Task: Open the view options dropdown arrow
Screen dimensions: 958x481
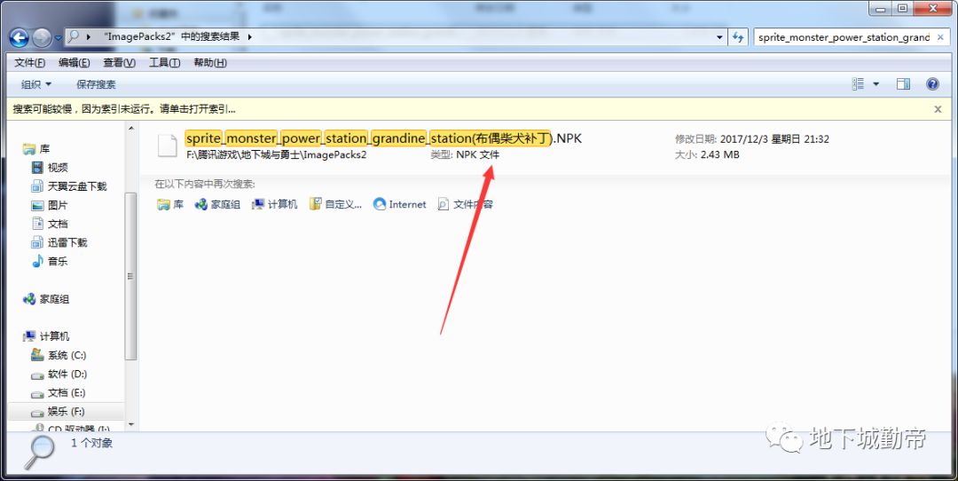Action: pyautogui.click(x=876, y=84)
